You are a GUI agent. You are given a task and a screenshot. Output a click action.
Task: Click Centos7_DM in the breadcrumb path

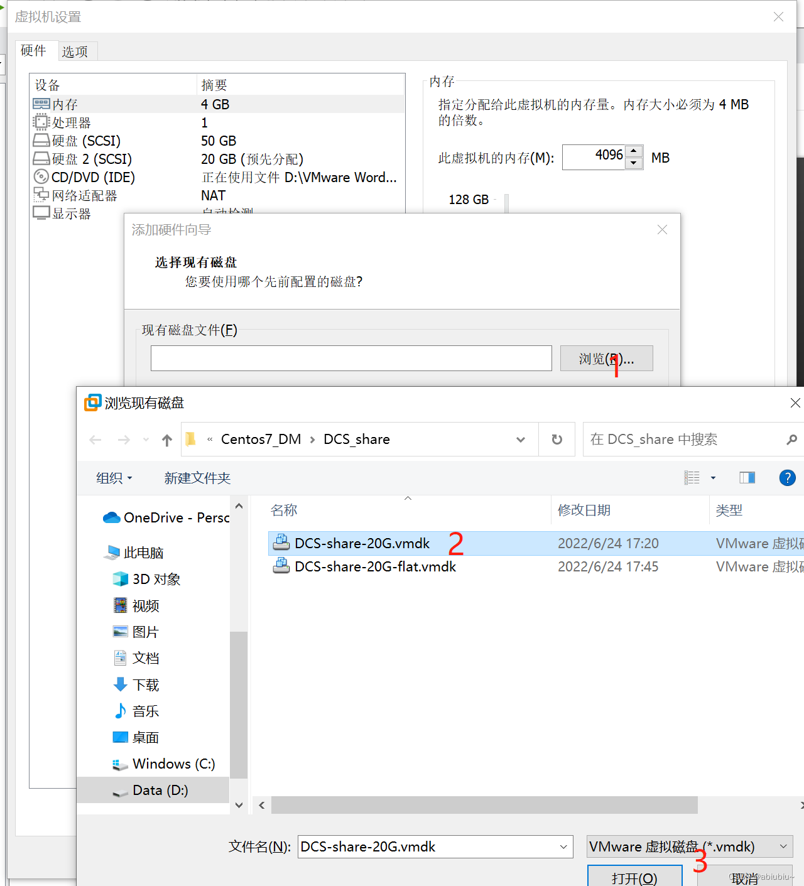tap(261, 439)
